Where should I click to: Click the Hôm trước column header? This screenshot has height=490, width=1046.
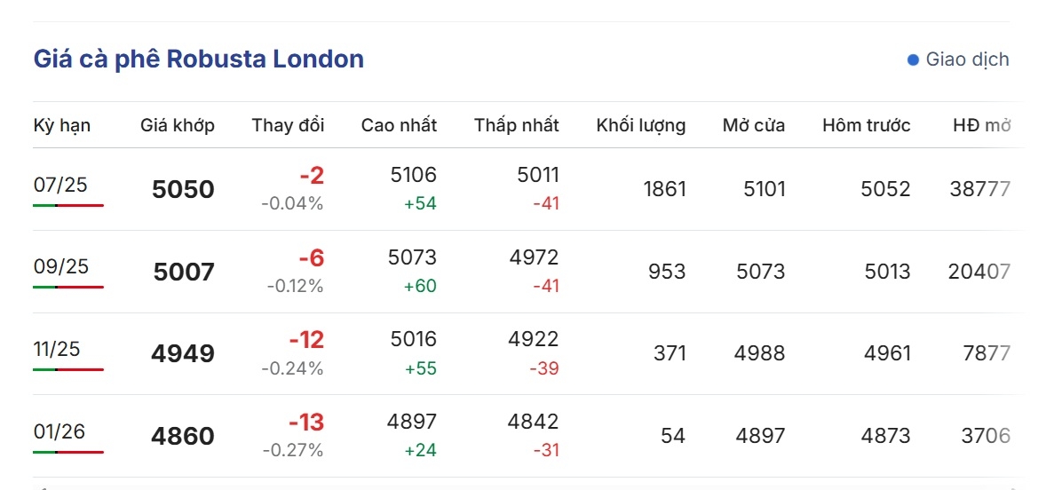click(866, 125)
